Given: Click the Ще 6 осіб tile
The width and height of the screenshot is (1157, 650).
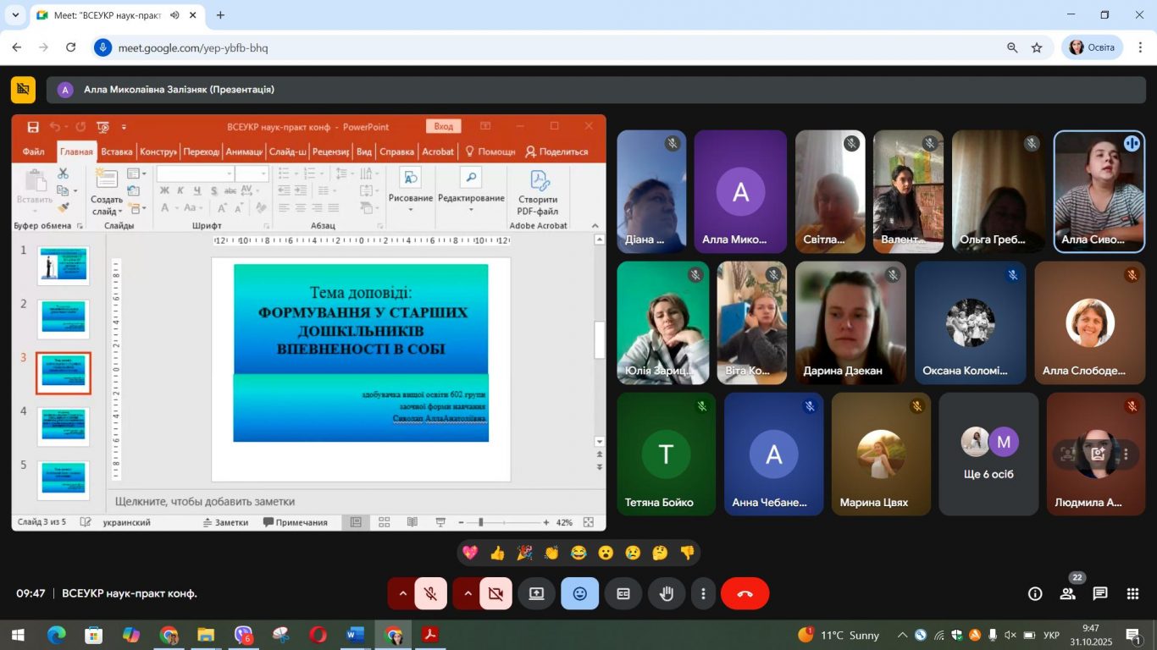Looking at the screenshot, I should click(x=988, y=454).
